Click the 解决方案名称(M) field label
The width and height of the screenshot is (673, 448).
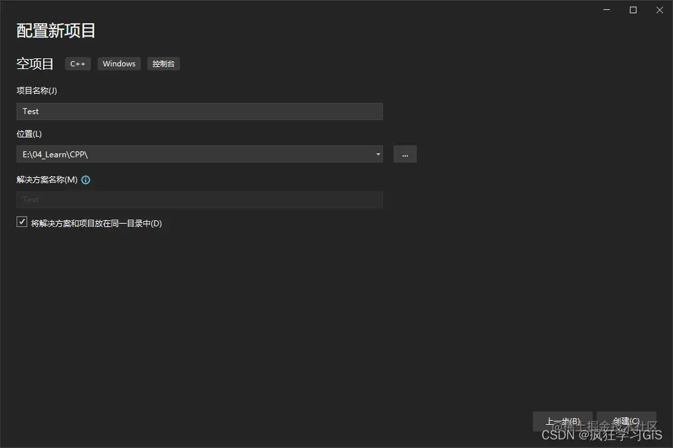(x=47, y=180)
